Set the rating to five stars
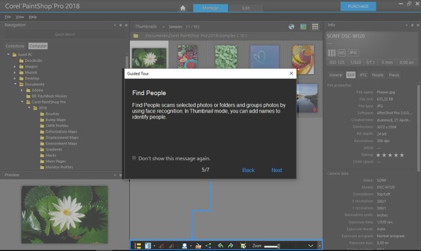This screenshot has height=251, width=421. 402,155
